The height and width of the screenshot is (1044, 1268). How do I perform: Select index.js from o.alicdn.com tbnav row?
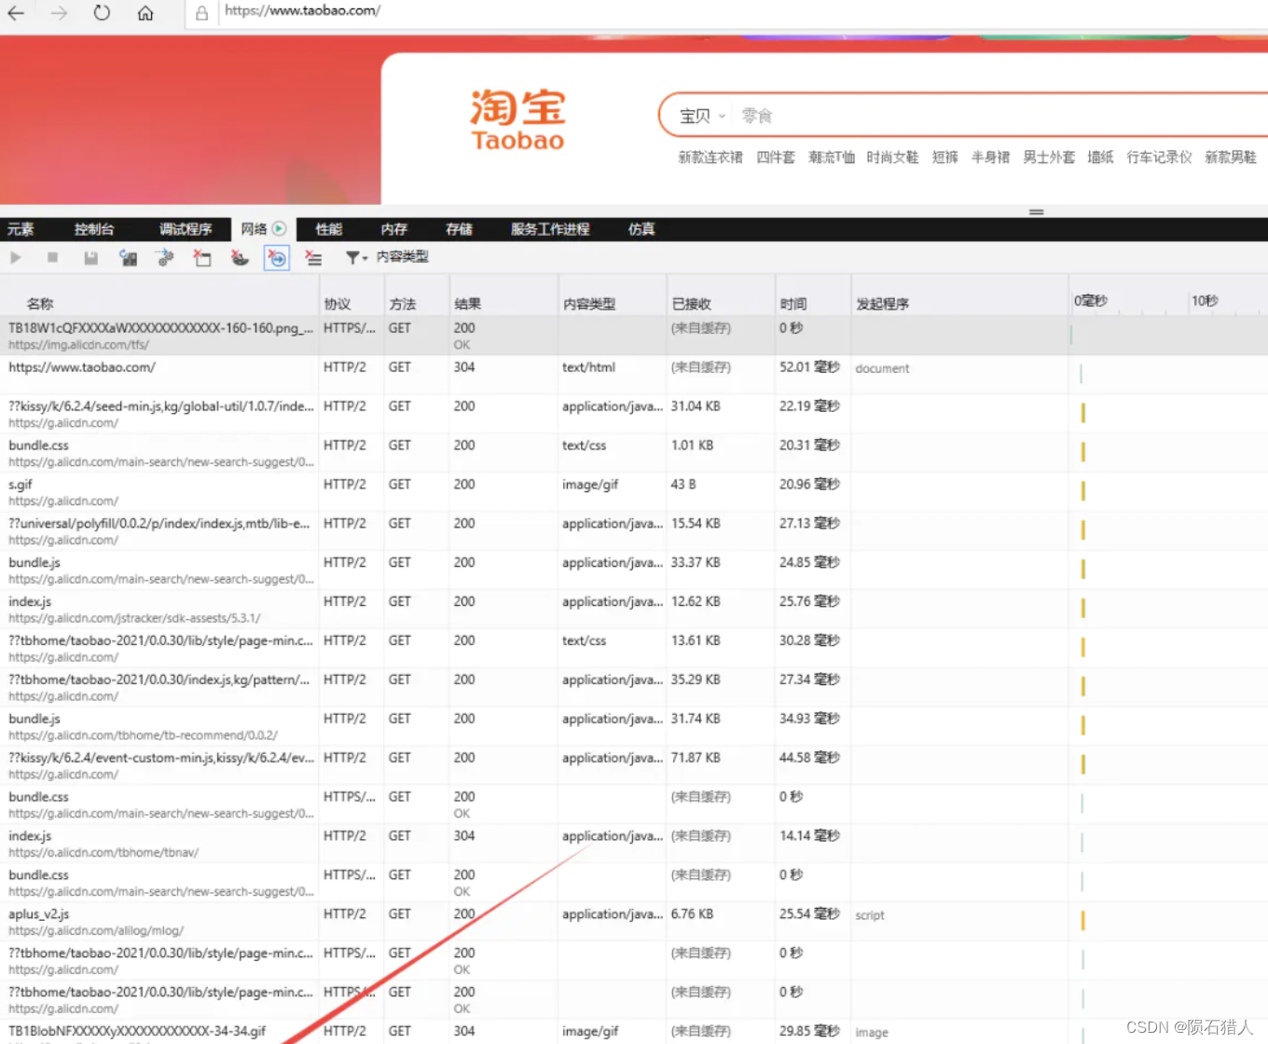634,844
